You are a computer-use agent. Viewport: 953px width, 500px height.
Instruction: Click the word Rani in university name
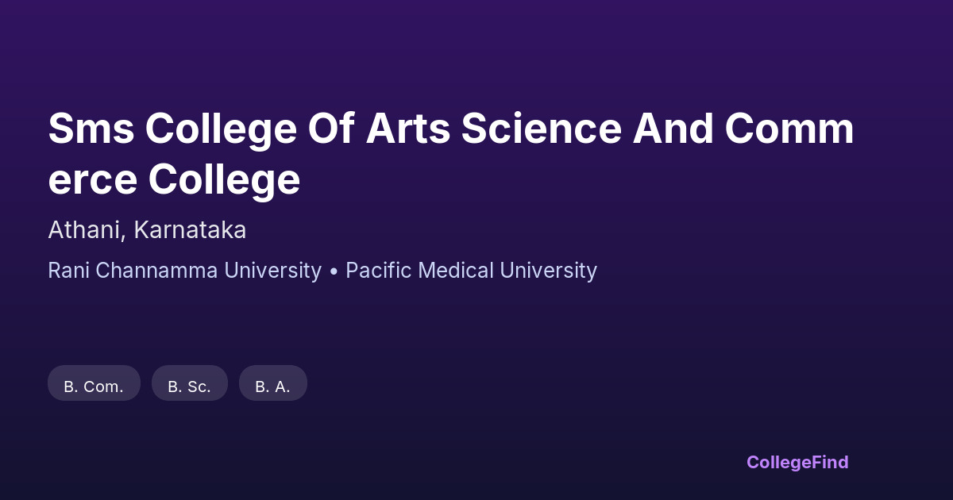pyautogui.click(x=68, y=271)
